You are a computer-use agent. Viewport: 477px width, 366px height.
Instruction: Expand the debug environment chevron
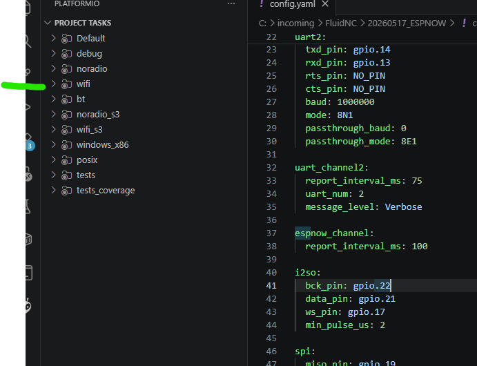point(54,53)
